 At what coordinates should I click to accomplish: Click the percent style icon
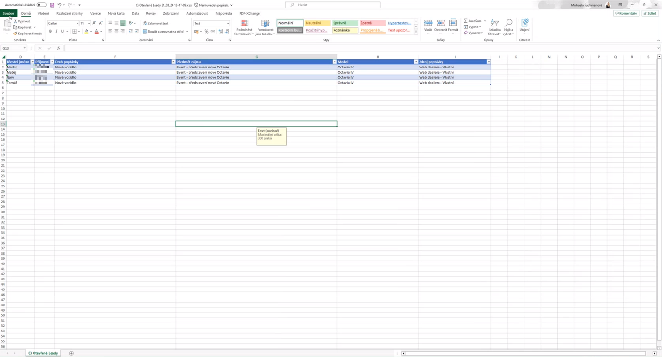point(206,32)
